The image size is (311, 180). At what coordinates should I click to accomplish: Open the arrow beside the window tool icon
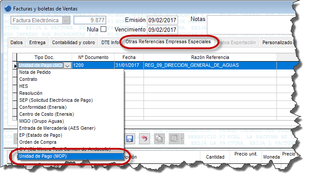click(182, 138)
